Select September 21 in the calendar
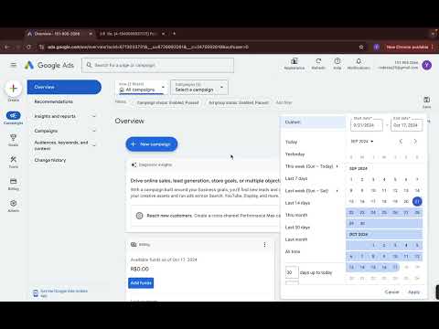This screenshot has width=439, height=329. point(417,201)
